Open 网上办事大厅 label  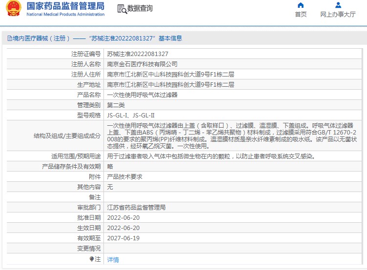tap(338, 15)
